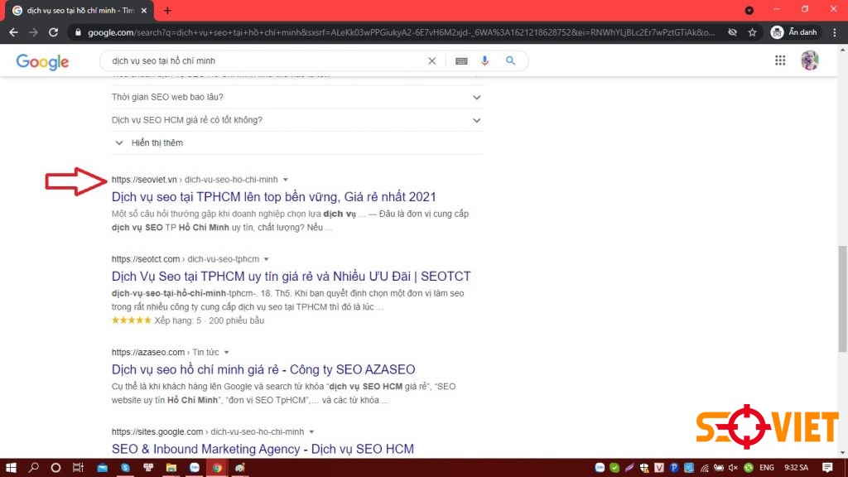Open the Google apps grid
This screenshot has width=848, height=477.
coord(779,60)
